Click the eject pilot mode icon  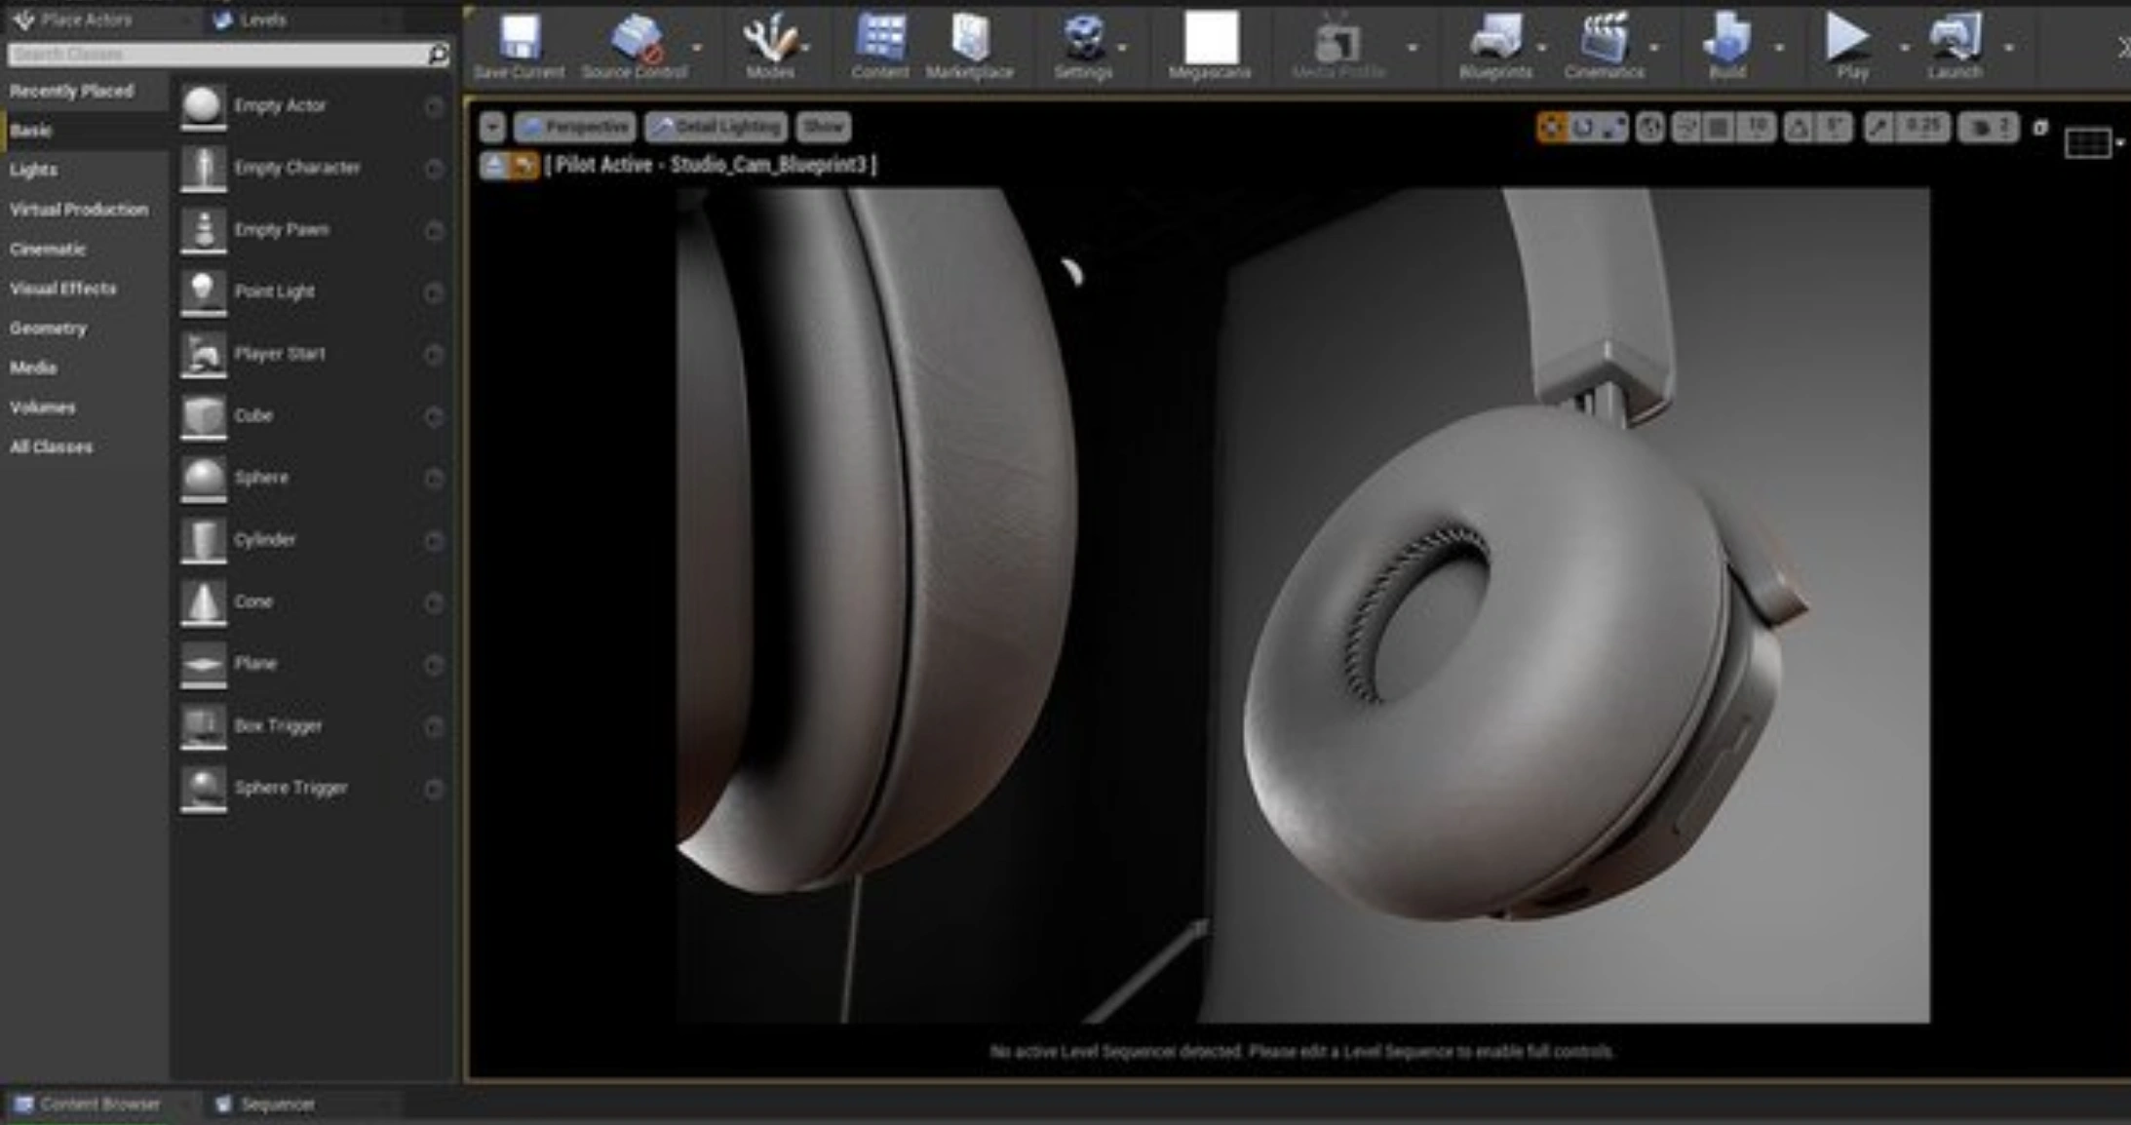495,166
